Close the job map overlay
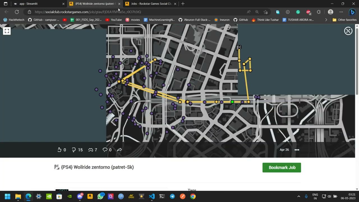The width and height of the screenshot is (359, 202). point(348,31)
